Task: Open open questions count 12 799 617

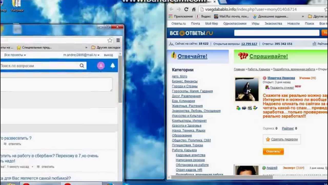Action: (x=249, y=44)
